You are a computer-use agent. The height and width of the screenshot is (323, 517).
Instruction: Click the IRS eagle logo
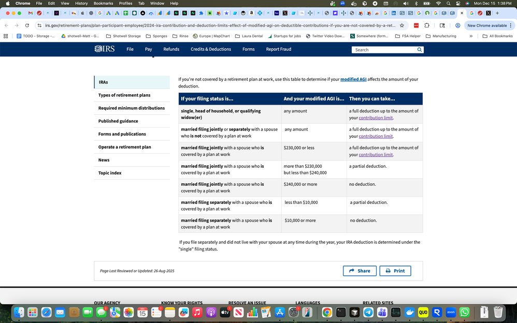(98, 49)
